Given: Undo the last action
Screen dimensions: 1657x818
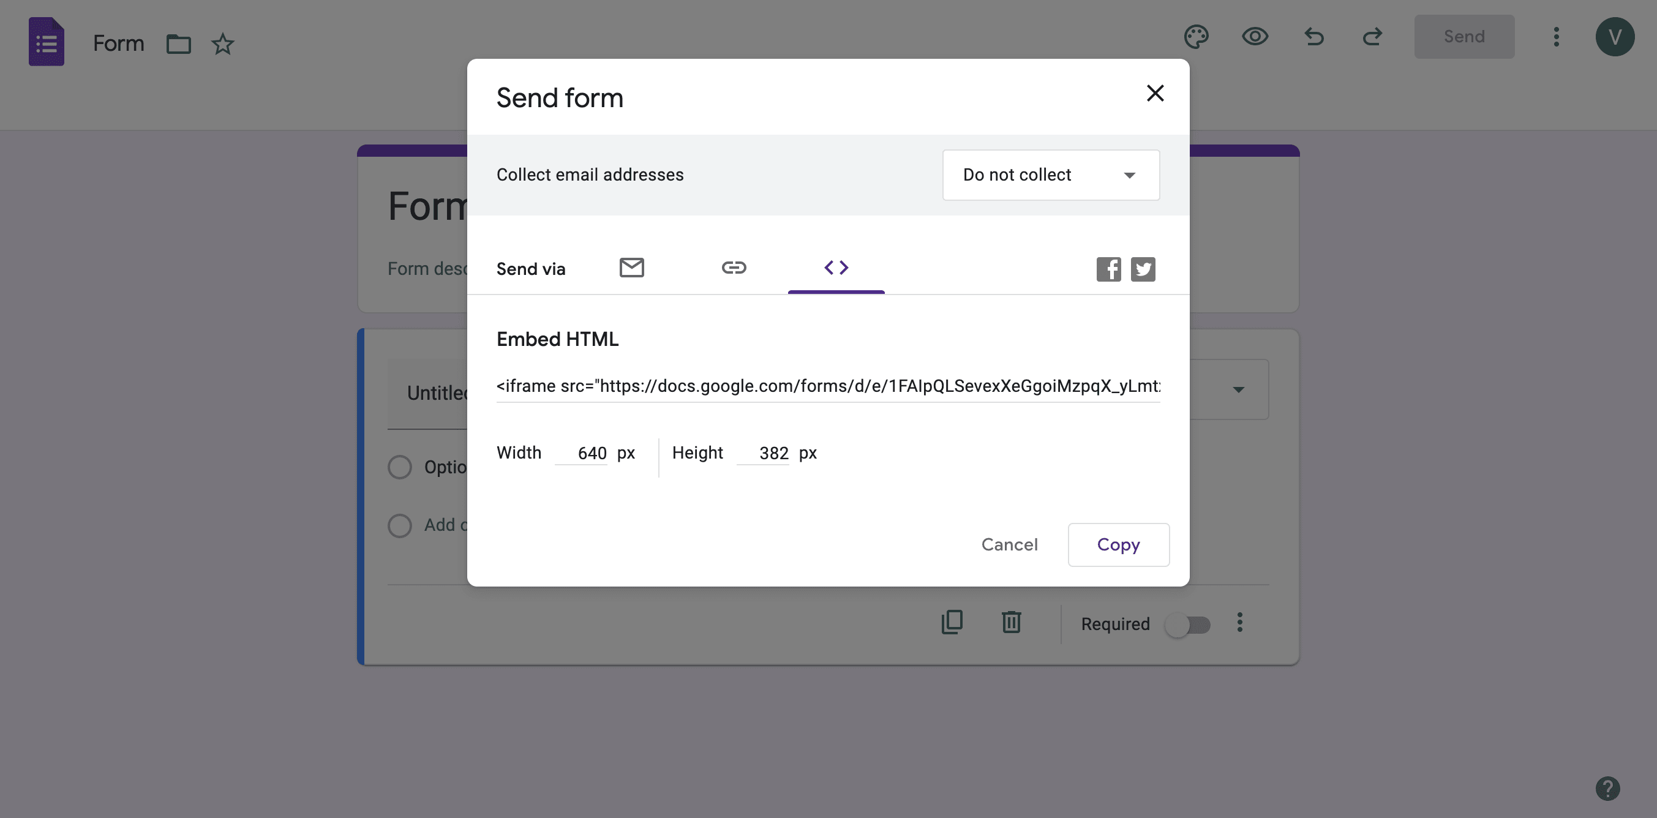Looking at the screenshot, I should [x=1313, y=37].
